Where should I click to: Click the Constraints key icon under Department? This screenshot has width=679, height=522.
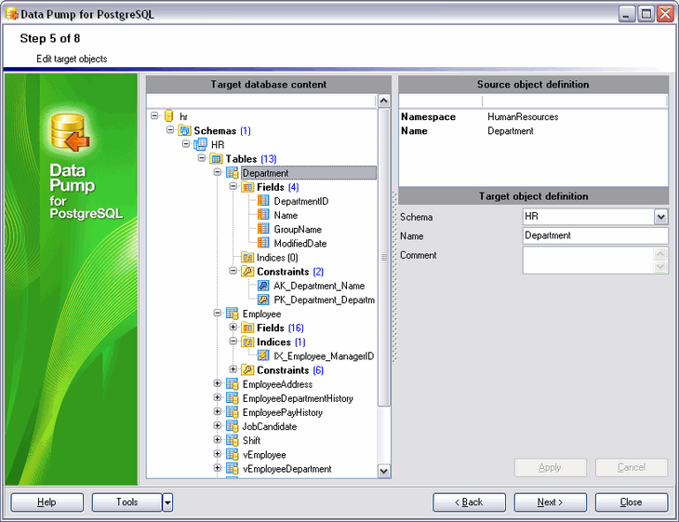click(x=247, y=272)
